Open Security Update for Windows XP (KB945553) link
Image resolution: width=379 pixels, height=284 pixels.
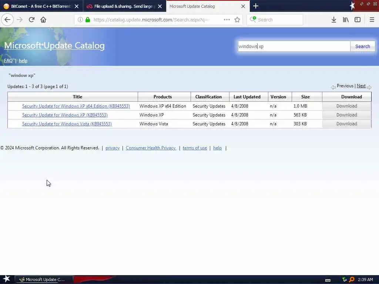point(65,115)
